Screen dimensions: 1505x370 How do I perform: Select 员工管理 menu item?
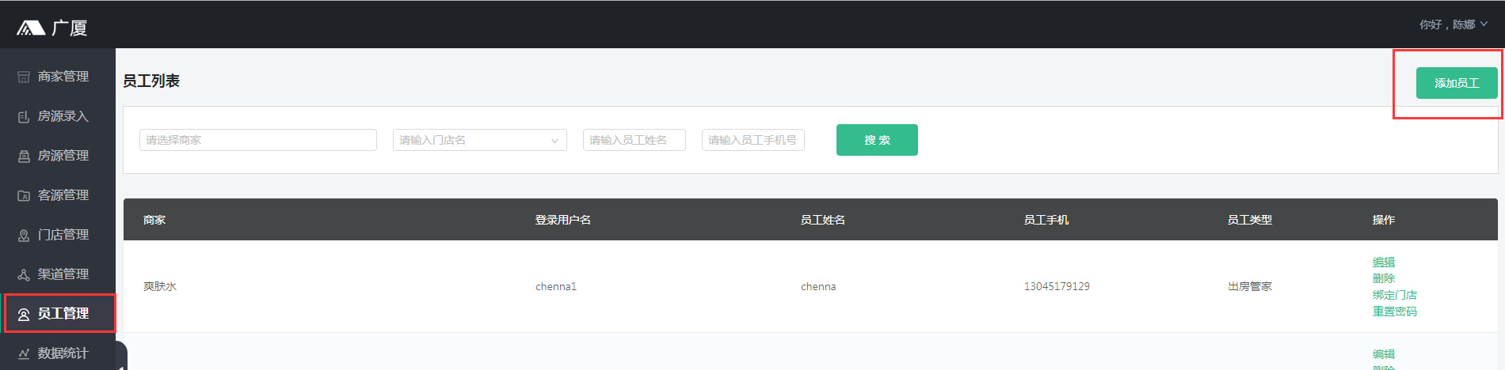tap(58, 314)
